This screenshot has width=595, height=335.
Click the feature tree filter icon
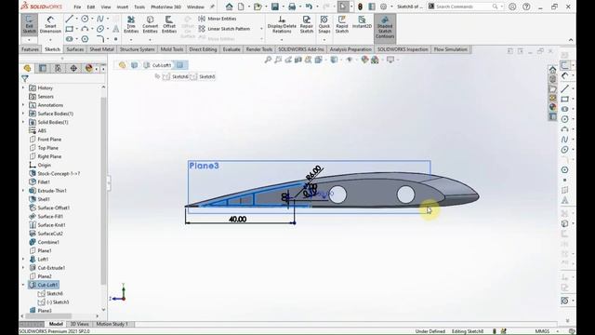click(x=25, y=78)
